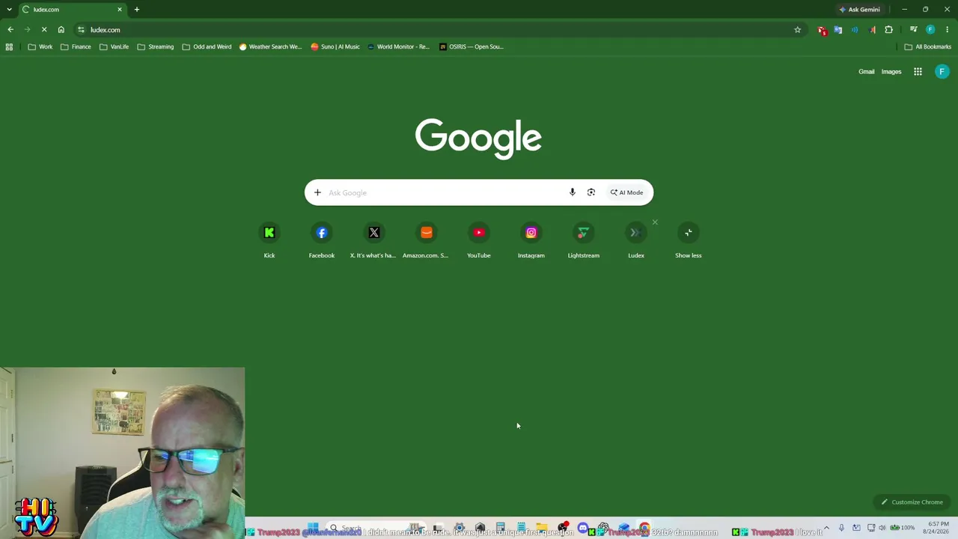958x539 pixels.
Task: Click the megaphone extension icon
Action: pyautogui.click(x=873, y=30)
